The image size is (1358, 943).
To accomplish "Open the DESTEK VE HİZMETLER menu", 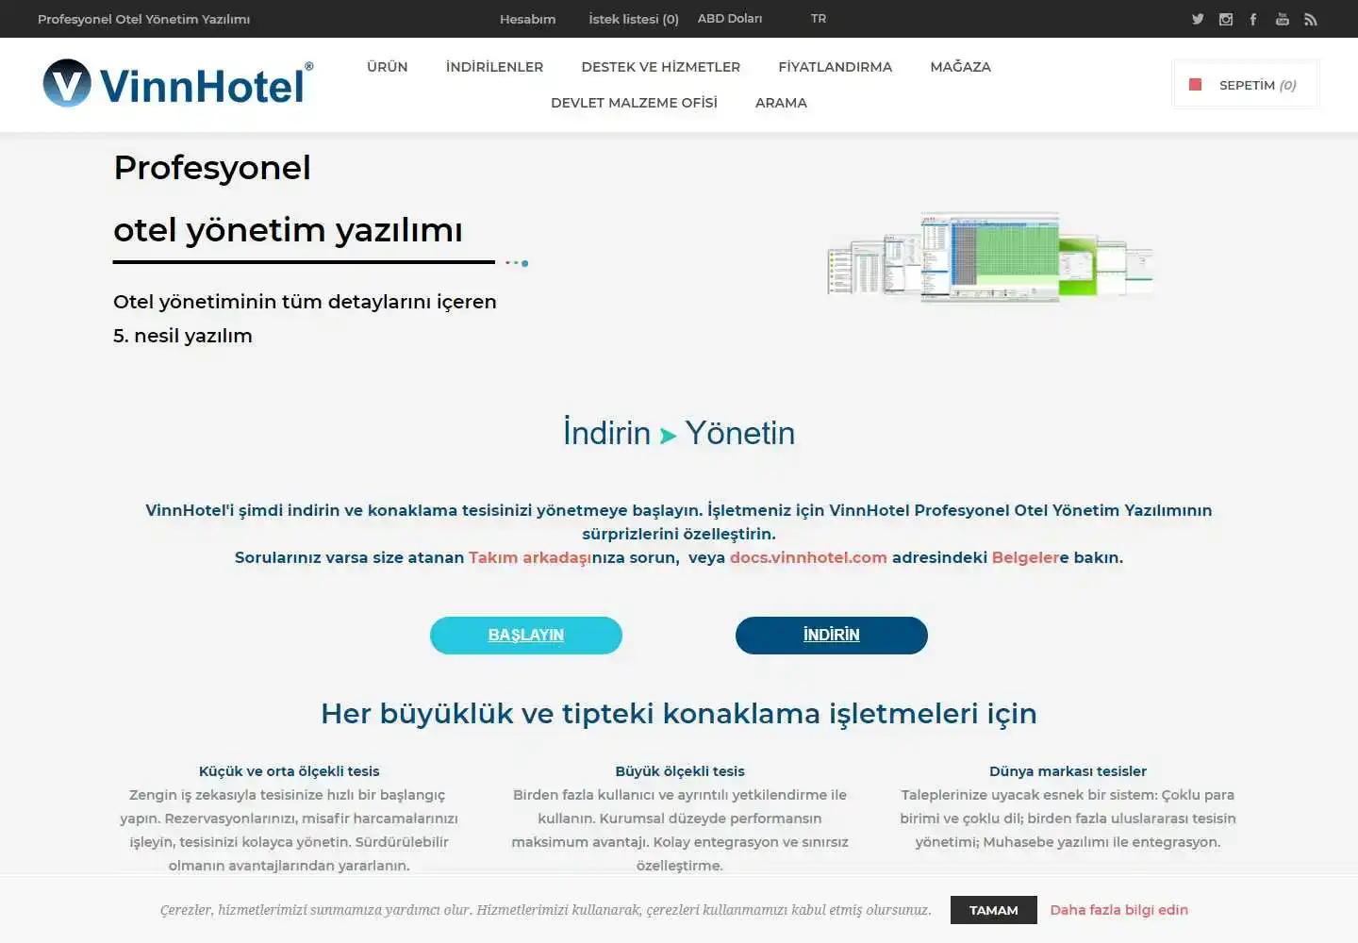I will [x=661, y=67].
